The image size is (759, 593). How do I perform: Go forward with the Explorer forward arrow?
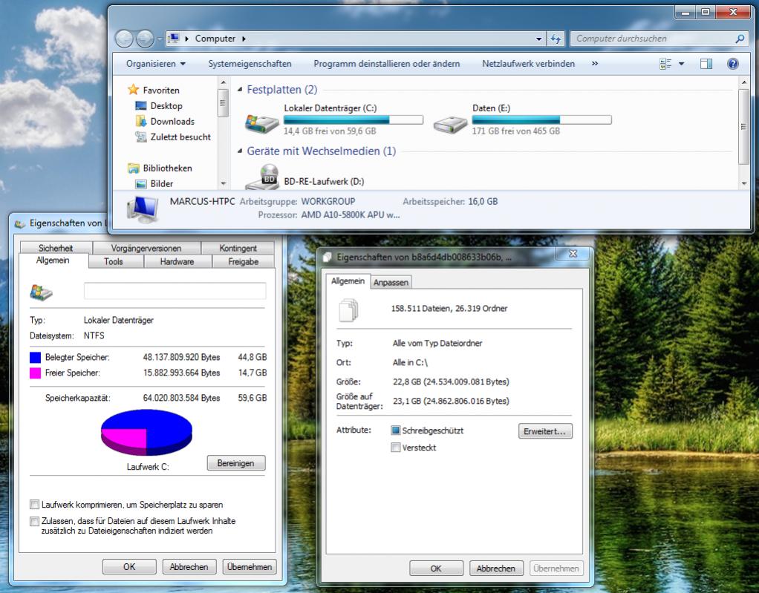pyautogui.click(x=145, y=39)
